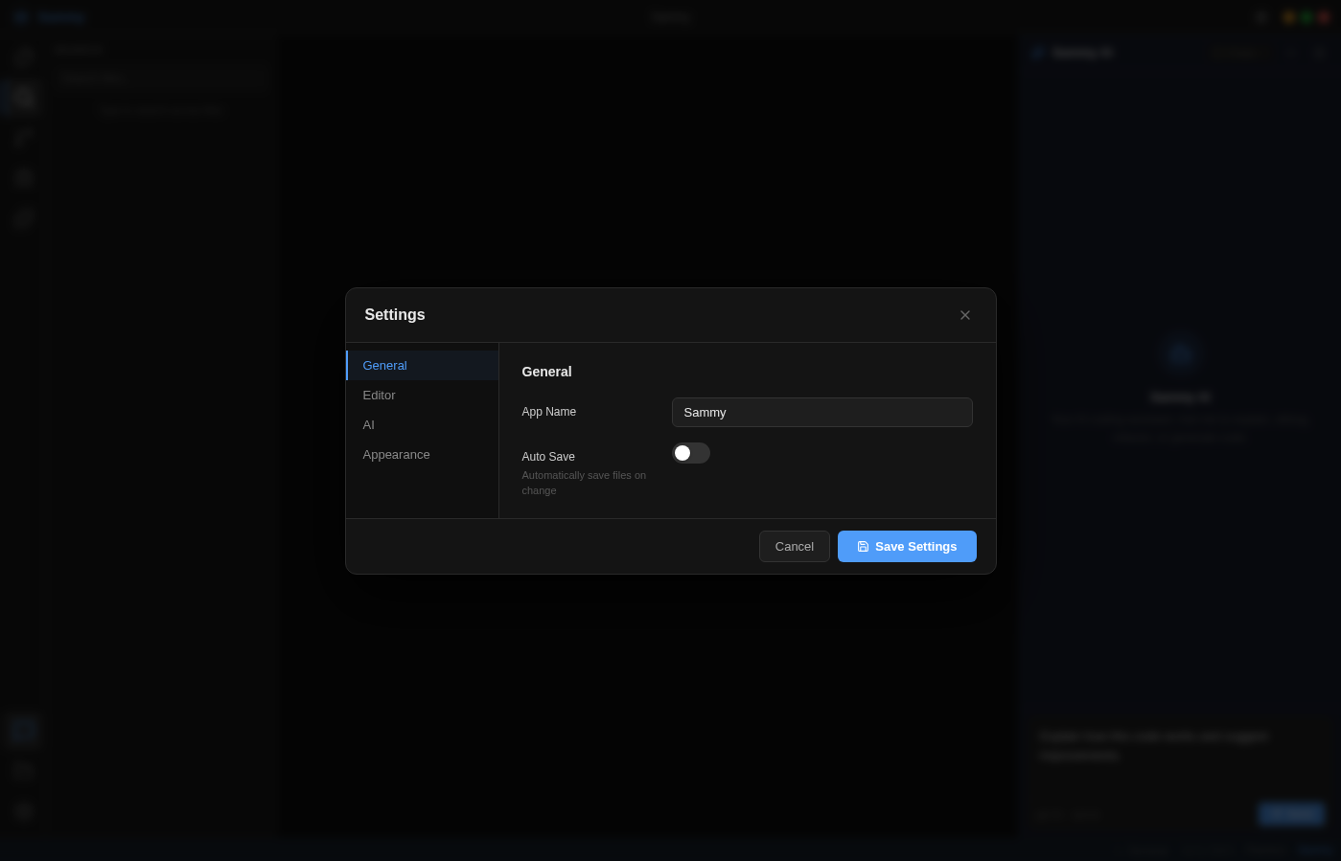The width and height of the screenshot is (1341, 861).
Task: Click the Send button in the AI chat
Action: [x=1291, y=813]
